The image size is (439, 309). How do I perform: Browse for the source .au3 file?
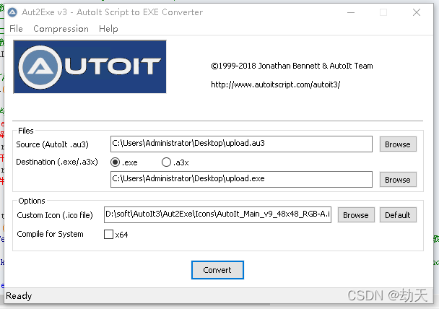tap(398, 144)
